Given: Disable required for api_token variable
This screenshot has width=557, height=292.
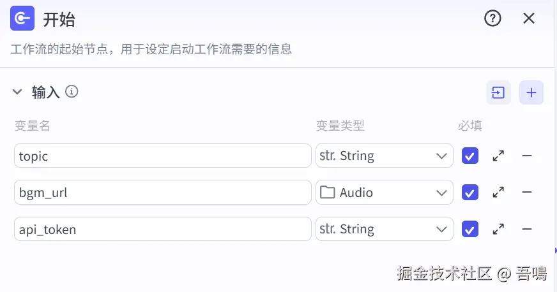Looking at the screenshot, I should coord(470,229).
